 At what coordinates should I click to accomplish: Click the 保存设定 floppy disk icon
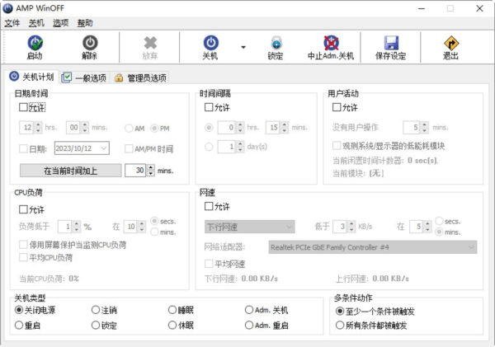point(390,43)
